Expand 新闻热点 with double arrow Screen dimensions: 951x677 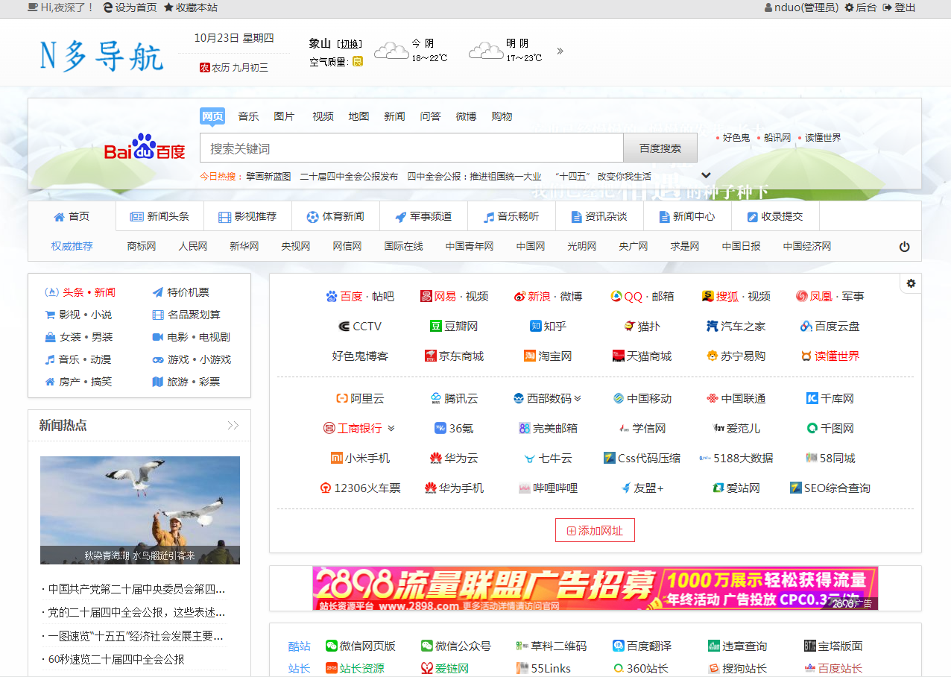pos(233,426)
